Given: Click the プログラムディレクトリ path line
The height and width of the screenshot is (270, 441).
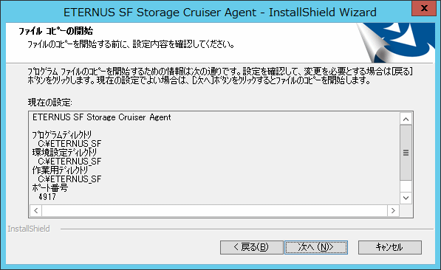Looking at the screenshot, I should 69,144.
